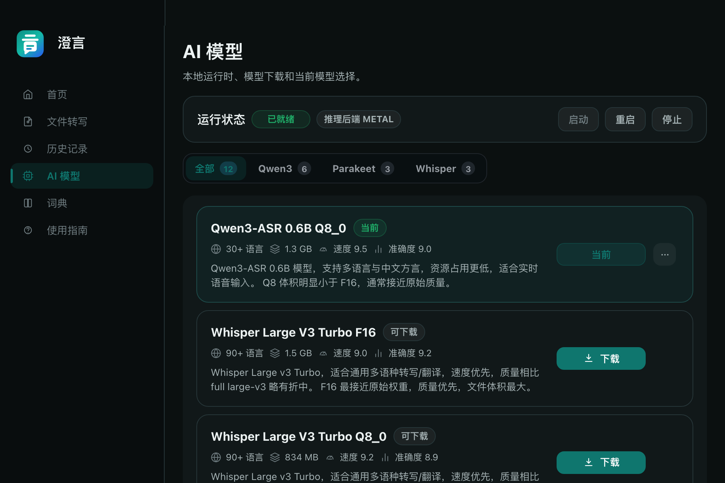Click the 1.5 GB size value

click(x=298, y=353)
